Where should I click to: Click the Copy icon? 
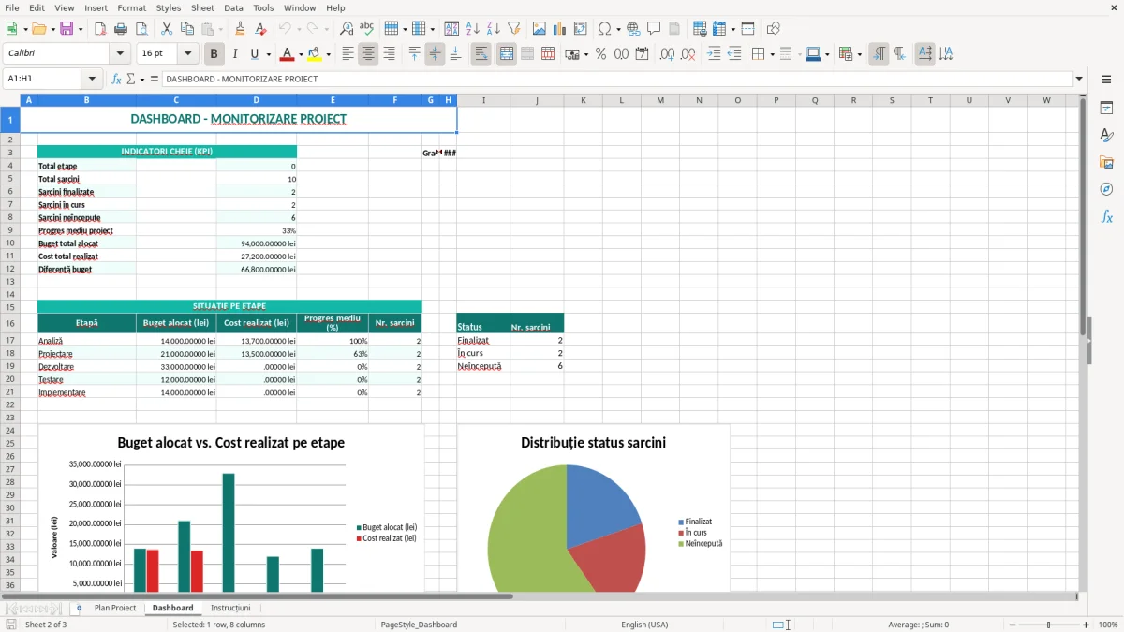[186, 29]
